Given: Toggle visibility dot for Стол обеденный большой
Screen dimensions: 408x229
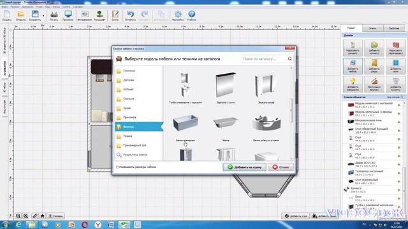Looking at the screenshot, I should coord(399,130).
